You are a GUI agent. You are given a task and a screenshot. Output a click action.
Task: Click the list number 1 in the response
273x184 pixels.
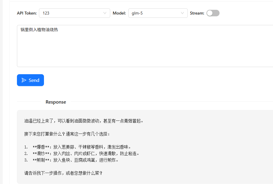point(26,147)
